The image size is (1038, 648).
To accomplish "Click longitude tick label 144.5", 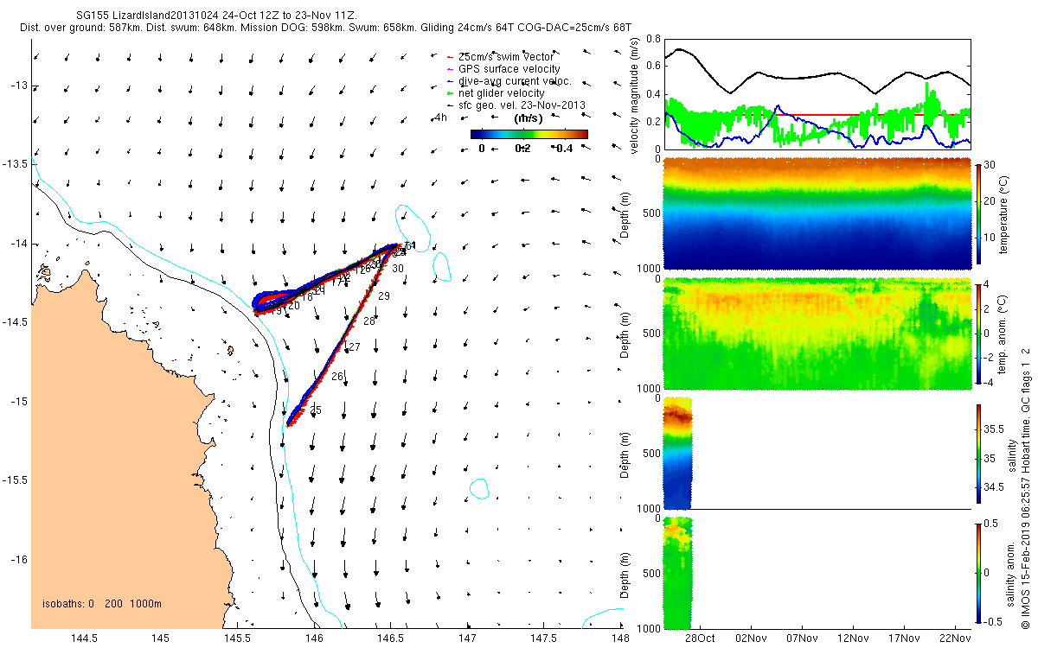I will pyautogui.click(x=82, y=639).
